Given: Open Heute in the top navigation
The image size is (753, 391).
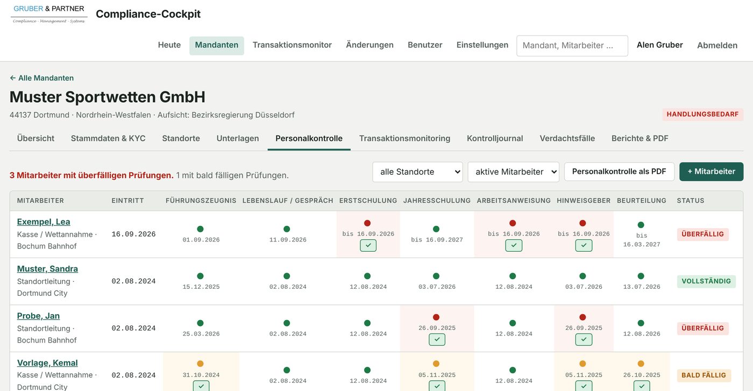Looking at the screenshot, I should click(x=169, y=45).
